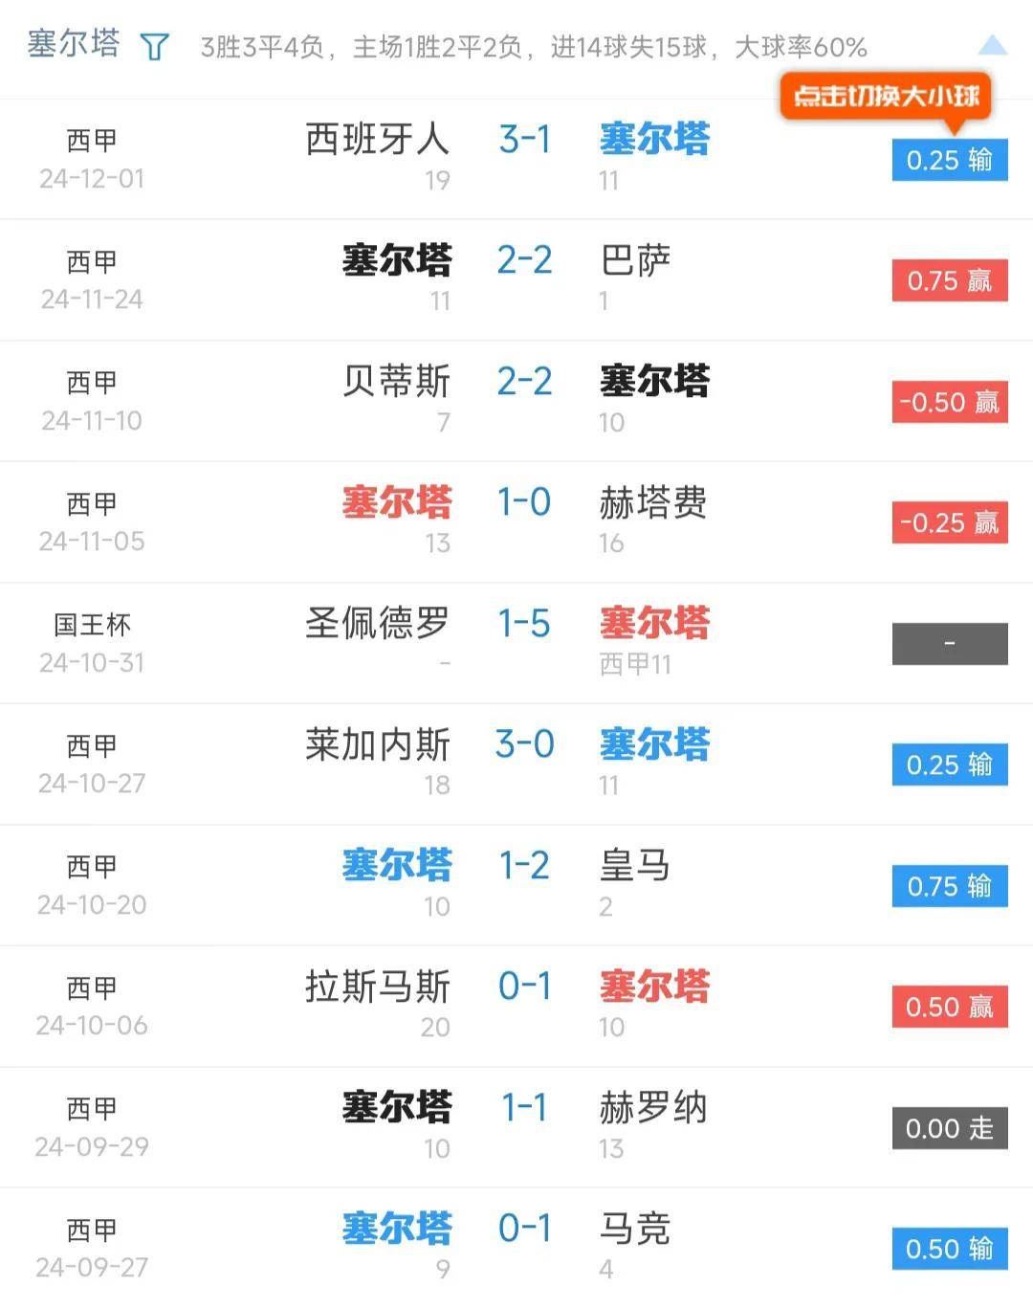Tap the gray dash badge for the 圣佩德罗 cup match
This screenshot has width=1033, height=1308.
[x=949, y=643]
